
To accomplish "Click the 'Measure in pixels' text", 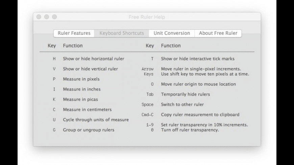I will [81, 79].
